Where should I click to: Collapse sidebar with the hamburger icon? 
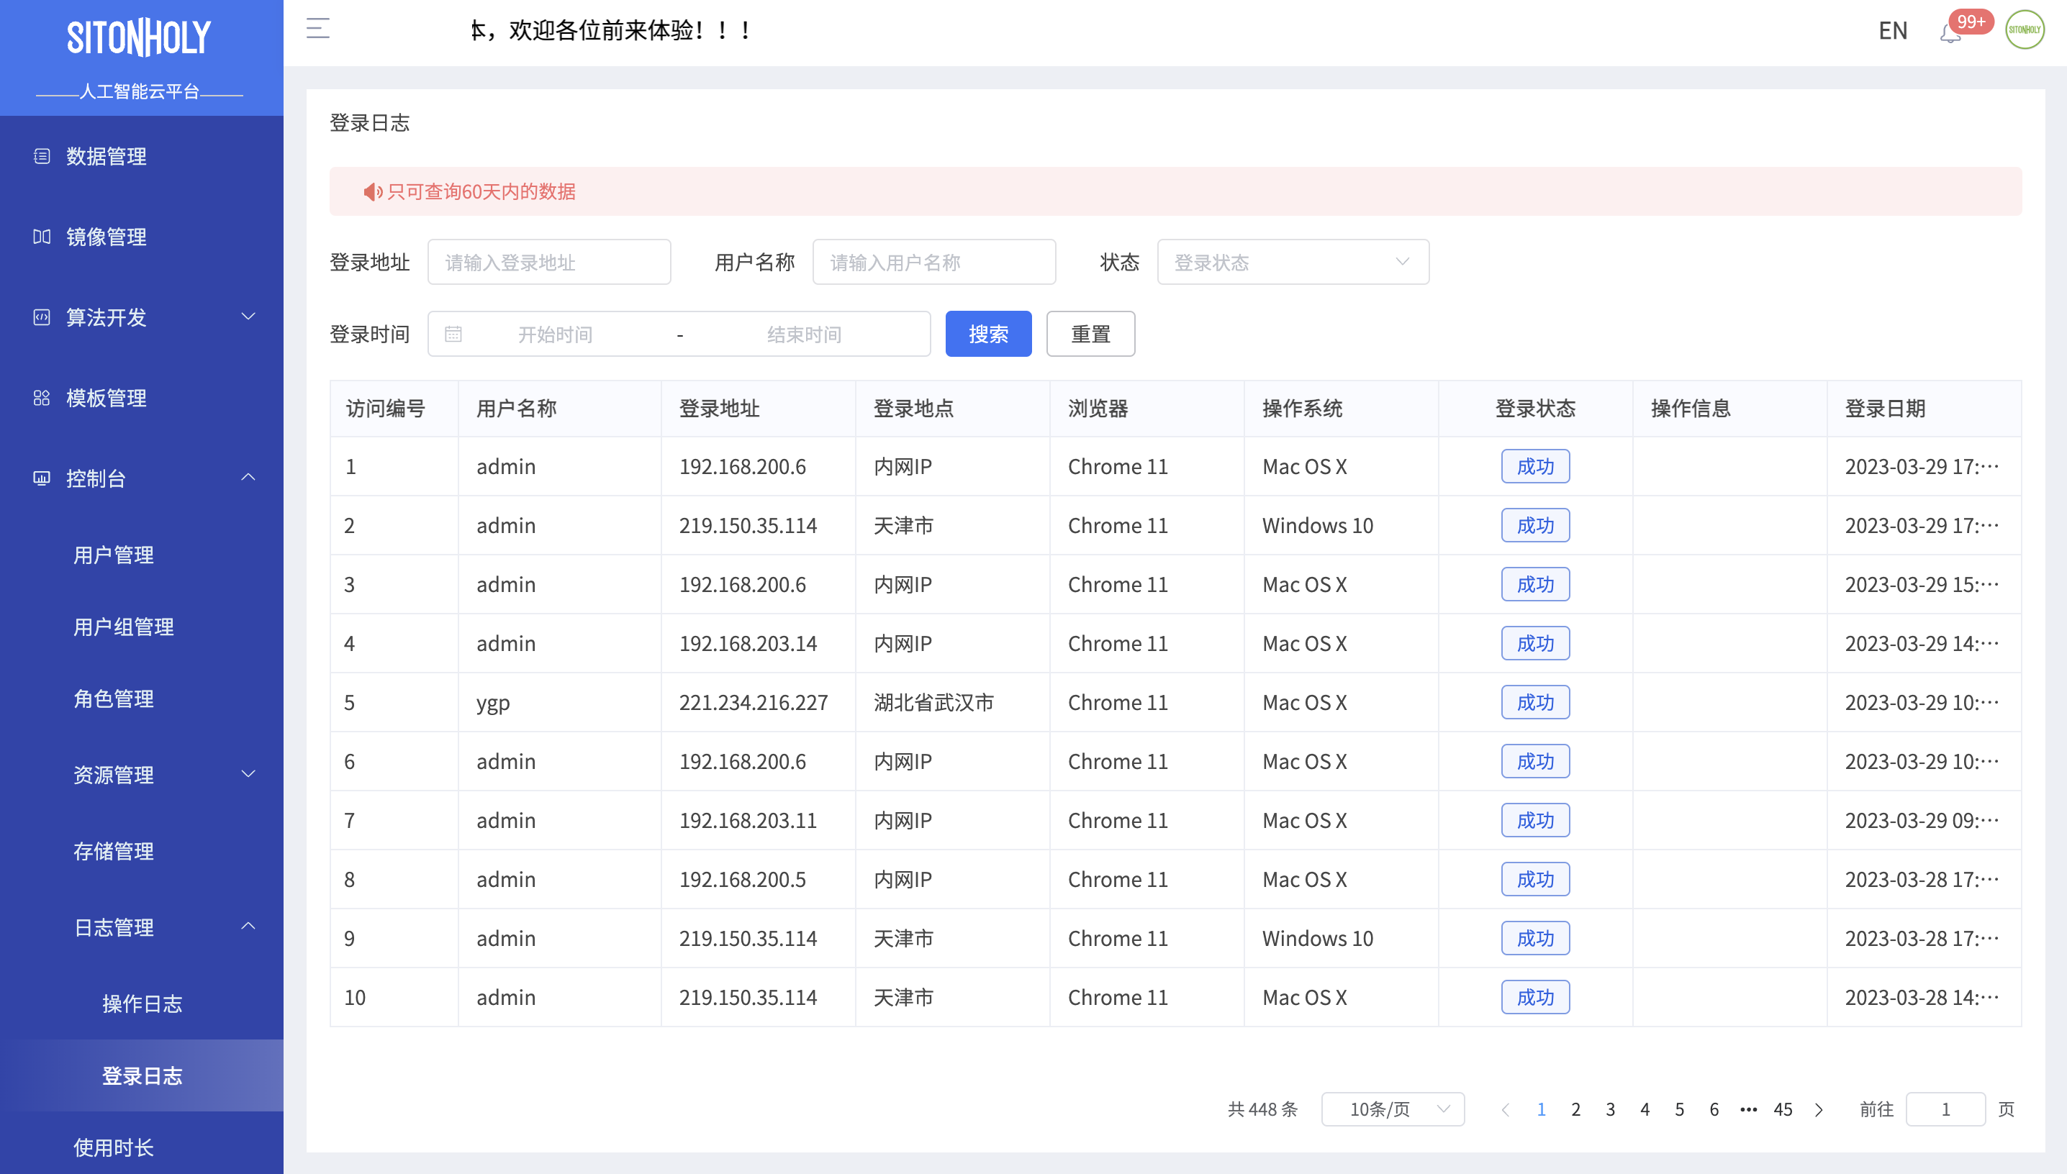[318, 29]
